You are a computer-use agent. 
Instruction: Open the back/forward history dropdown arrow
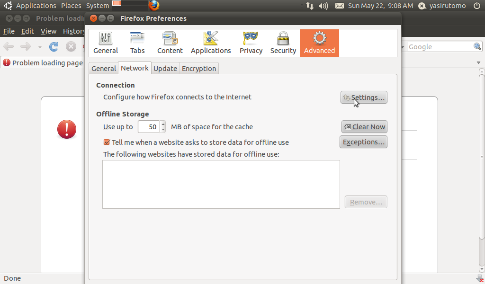pos(40,47)
